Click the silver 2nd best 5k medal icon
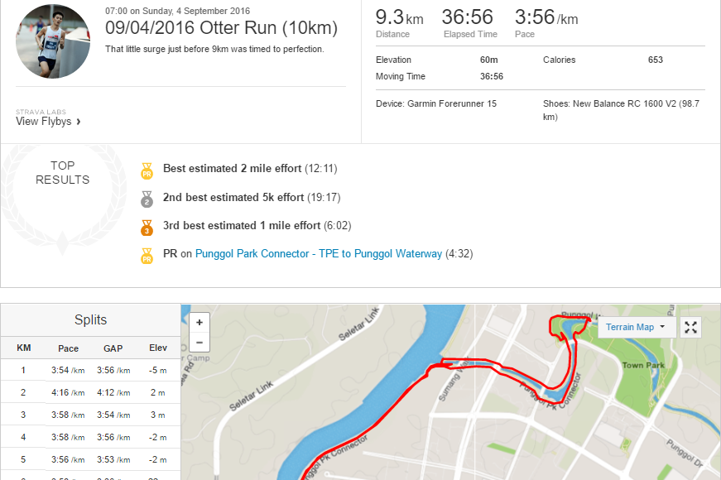Image resolution: width=721 pixels, height=480 pixels. (x=147, y=199)
